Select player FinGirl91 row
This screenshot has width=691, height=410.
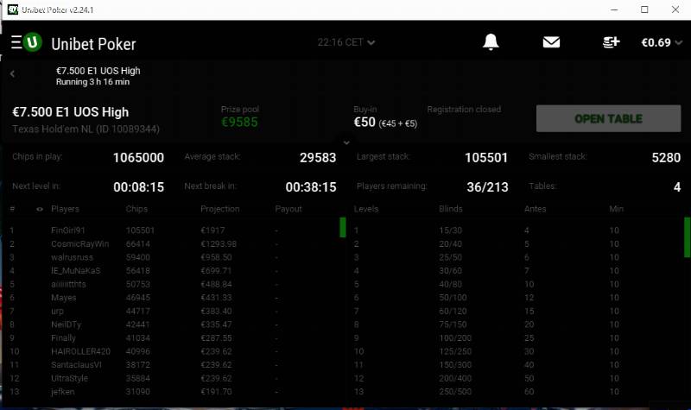click(174, 230)
